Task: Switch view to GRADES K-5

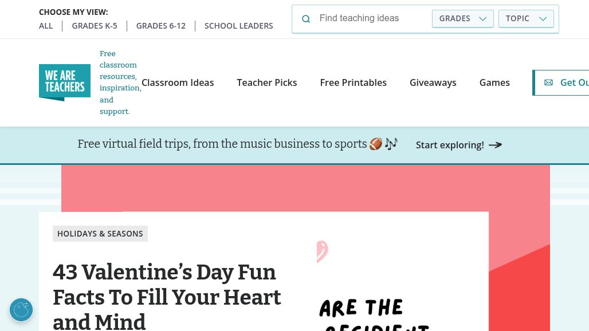Action: coord(95,26)
